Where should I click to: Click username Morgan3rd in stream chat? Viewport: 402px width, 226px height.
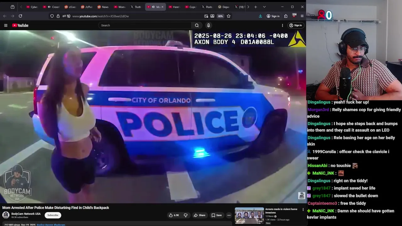pyautogui.click(x=318, y=110)
